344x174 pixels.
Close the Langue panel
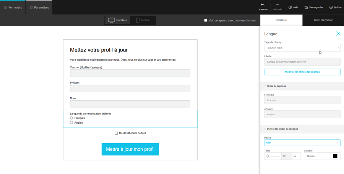(x=338, y=34)
